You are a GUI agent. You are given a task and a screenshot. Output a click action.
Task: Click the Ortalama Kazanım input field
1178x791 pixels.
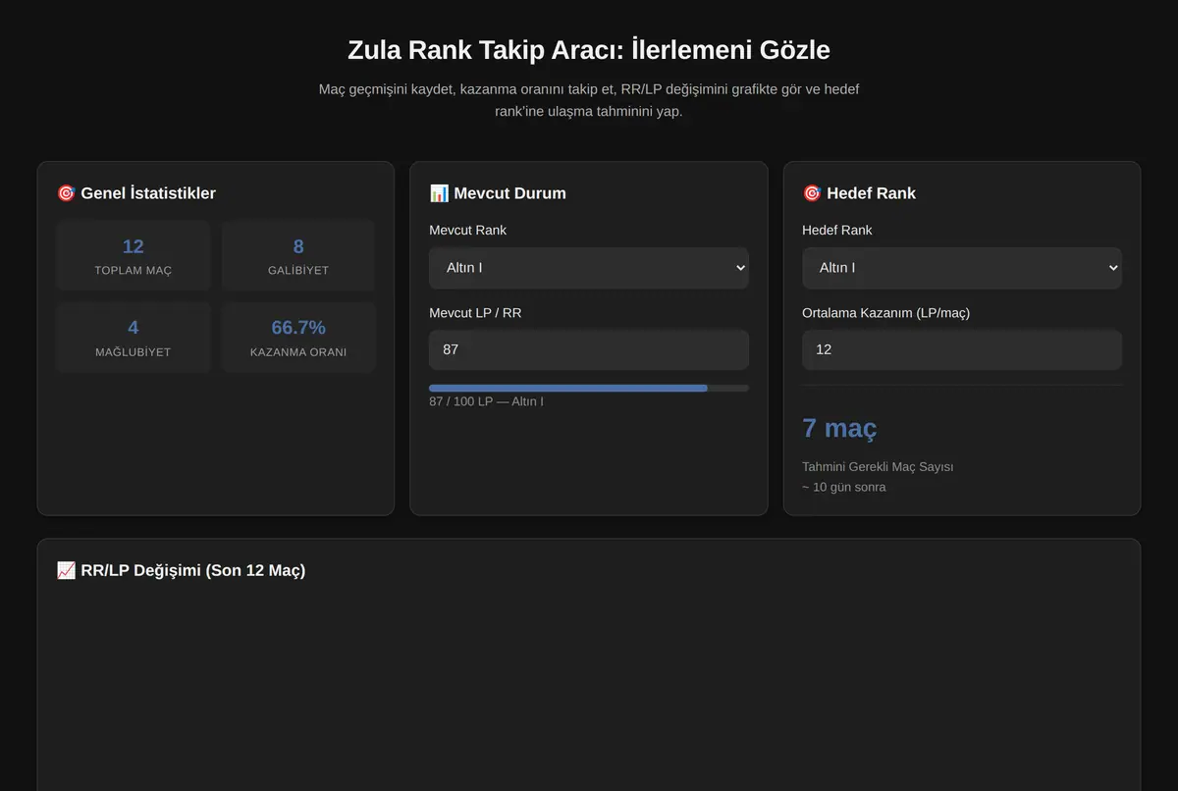coord(962,349)
